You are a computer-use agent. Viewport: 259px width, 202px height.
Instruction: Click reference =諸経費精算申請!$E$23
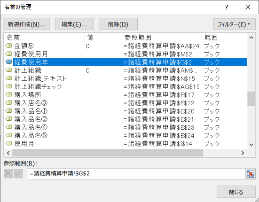(x=159, y=127)
